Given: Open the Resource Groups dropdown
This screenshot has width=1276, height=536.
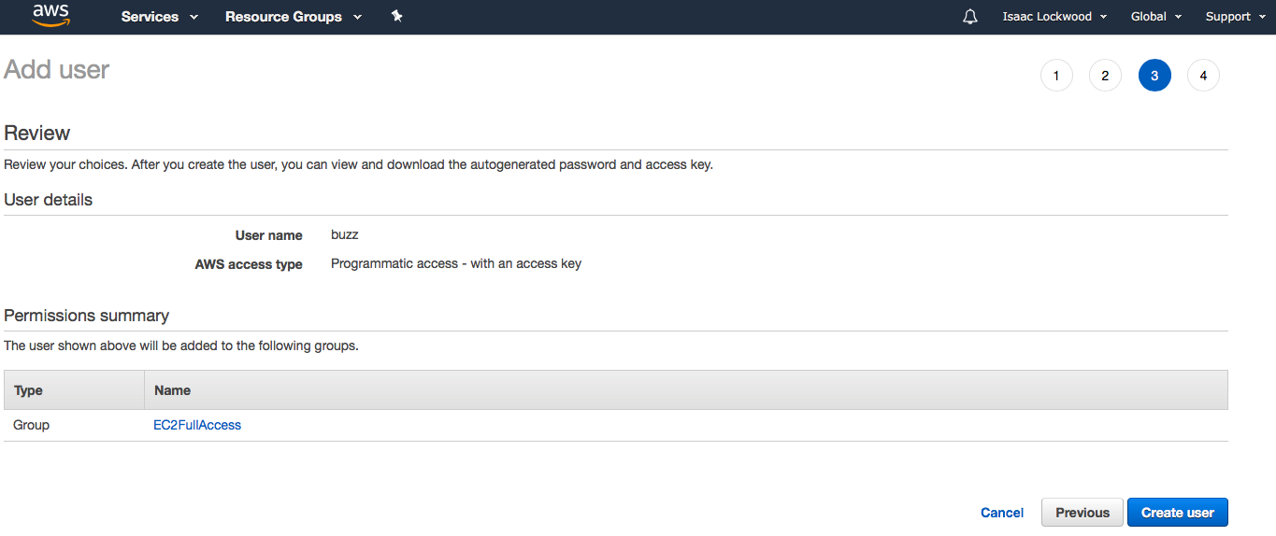Looking at the screenshot, I should click(294, 17).
